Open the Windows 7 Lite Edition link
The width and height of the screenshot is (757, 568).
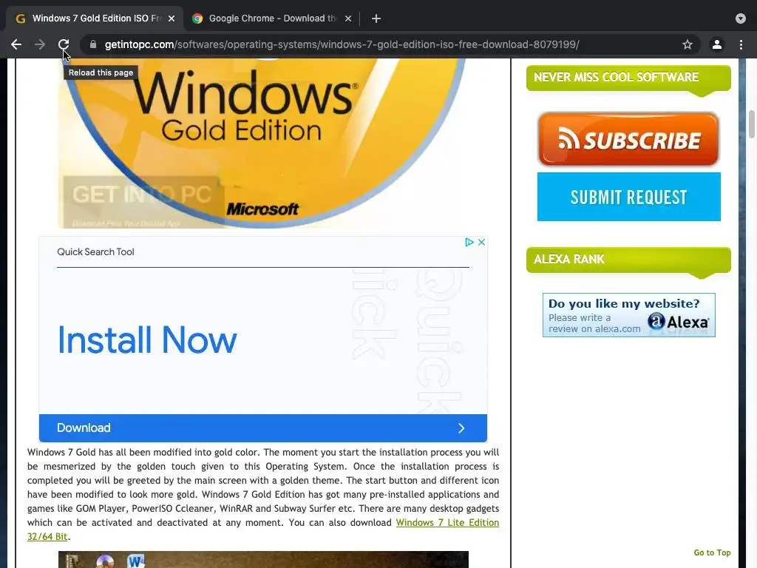447,523
